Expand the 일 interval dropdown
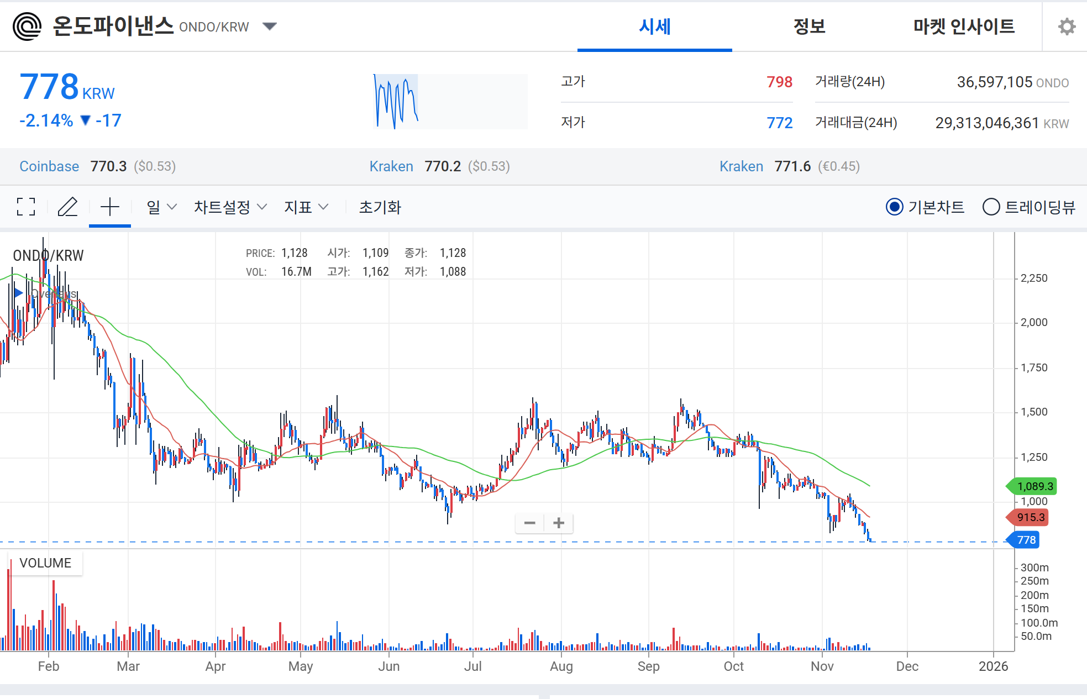The width and height of the screenshot is (1087, 699). click(x=161, y=207)
